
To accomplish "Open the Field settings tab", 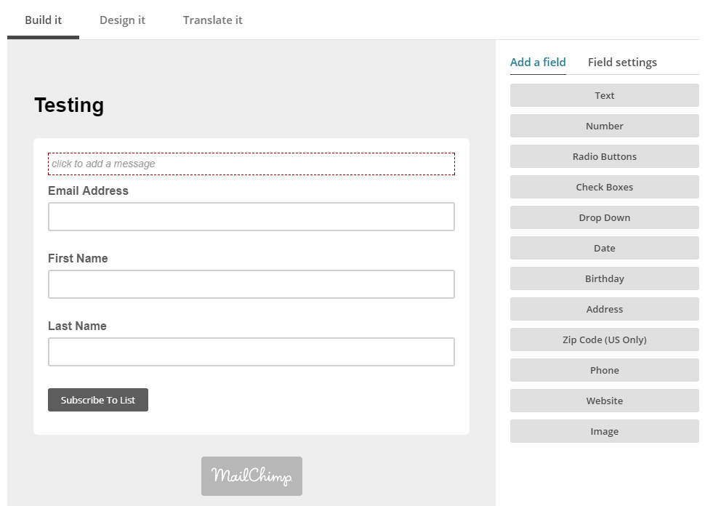I will click(622, 63).
